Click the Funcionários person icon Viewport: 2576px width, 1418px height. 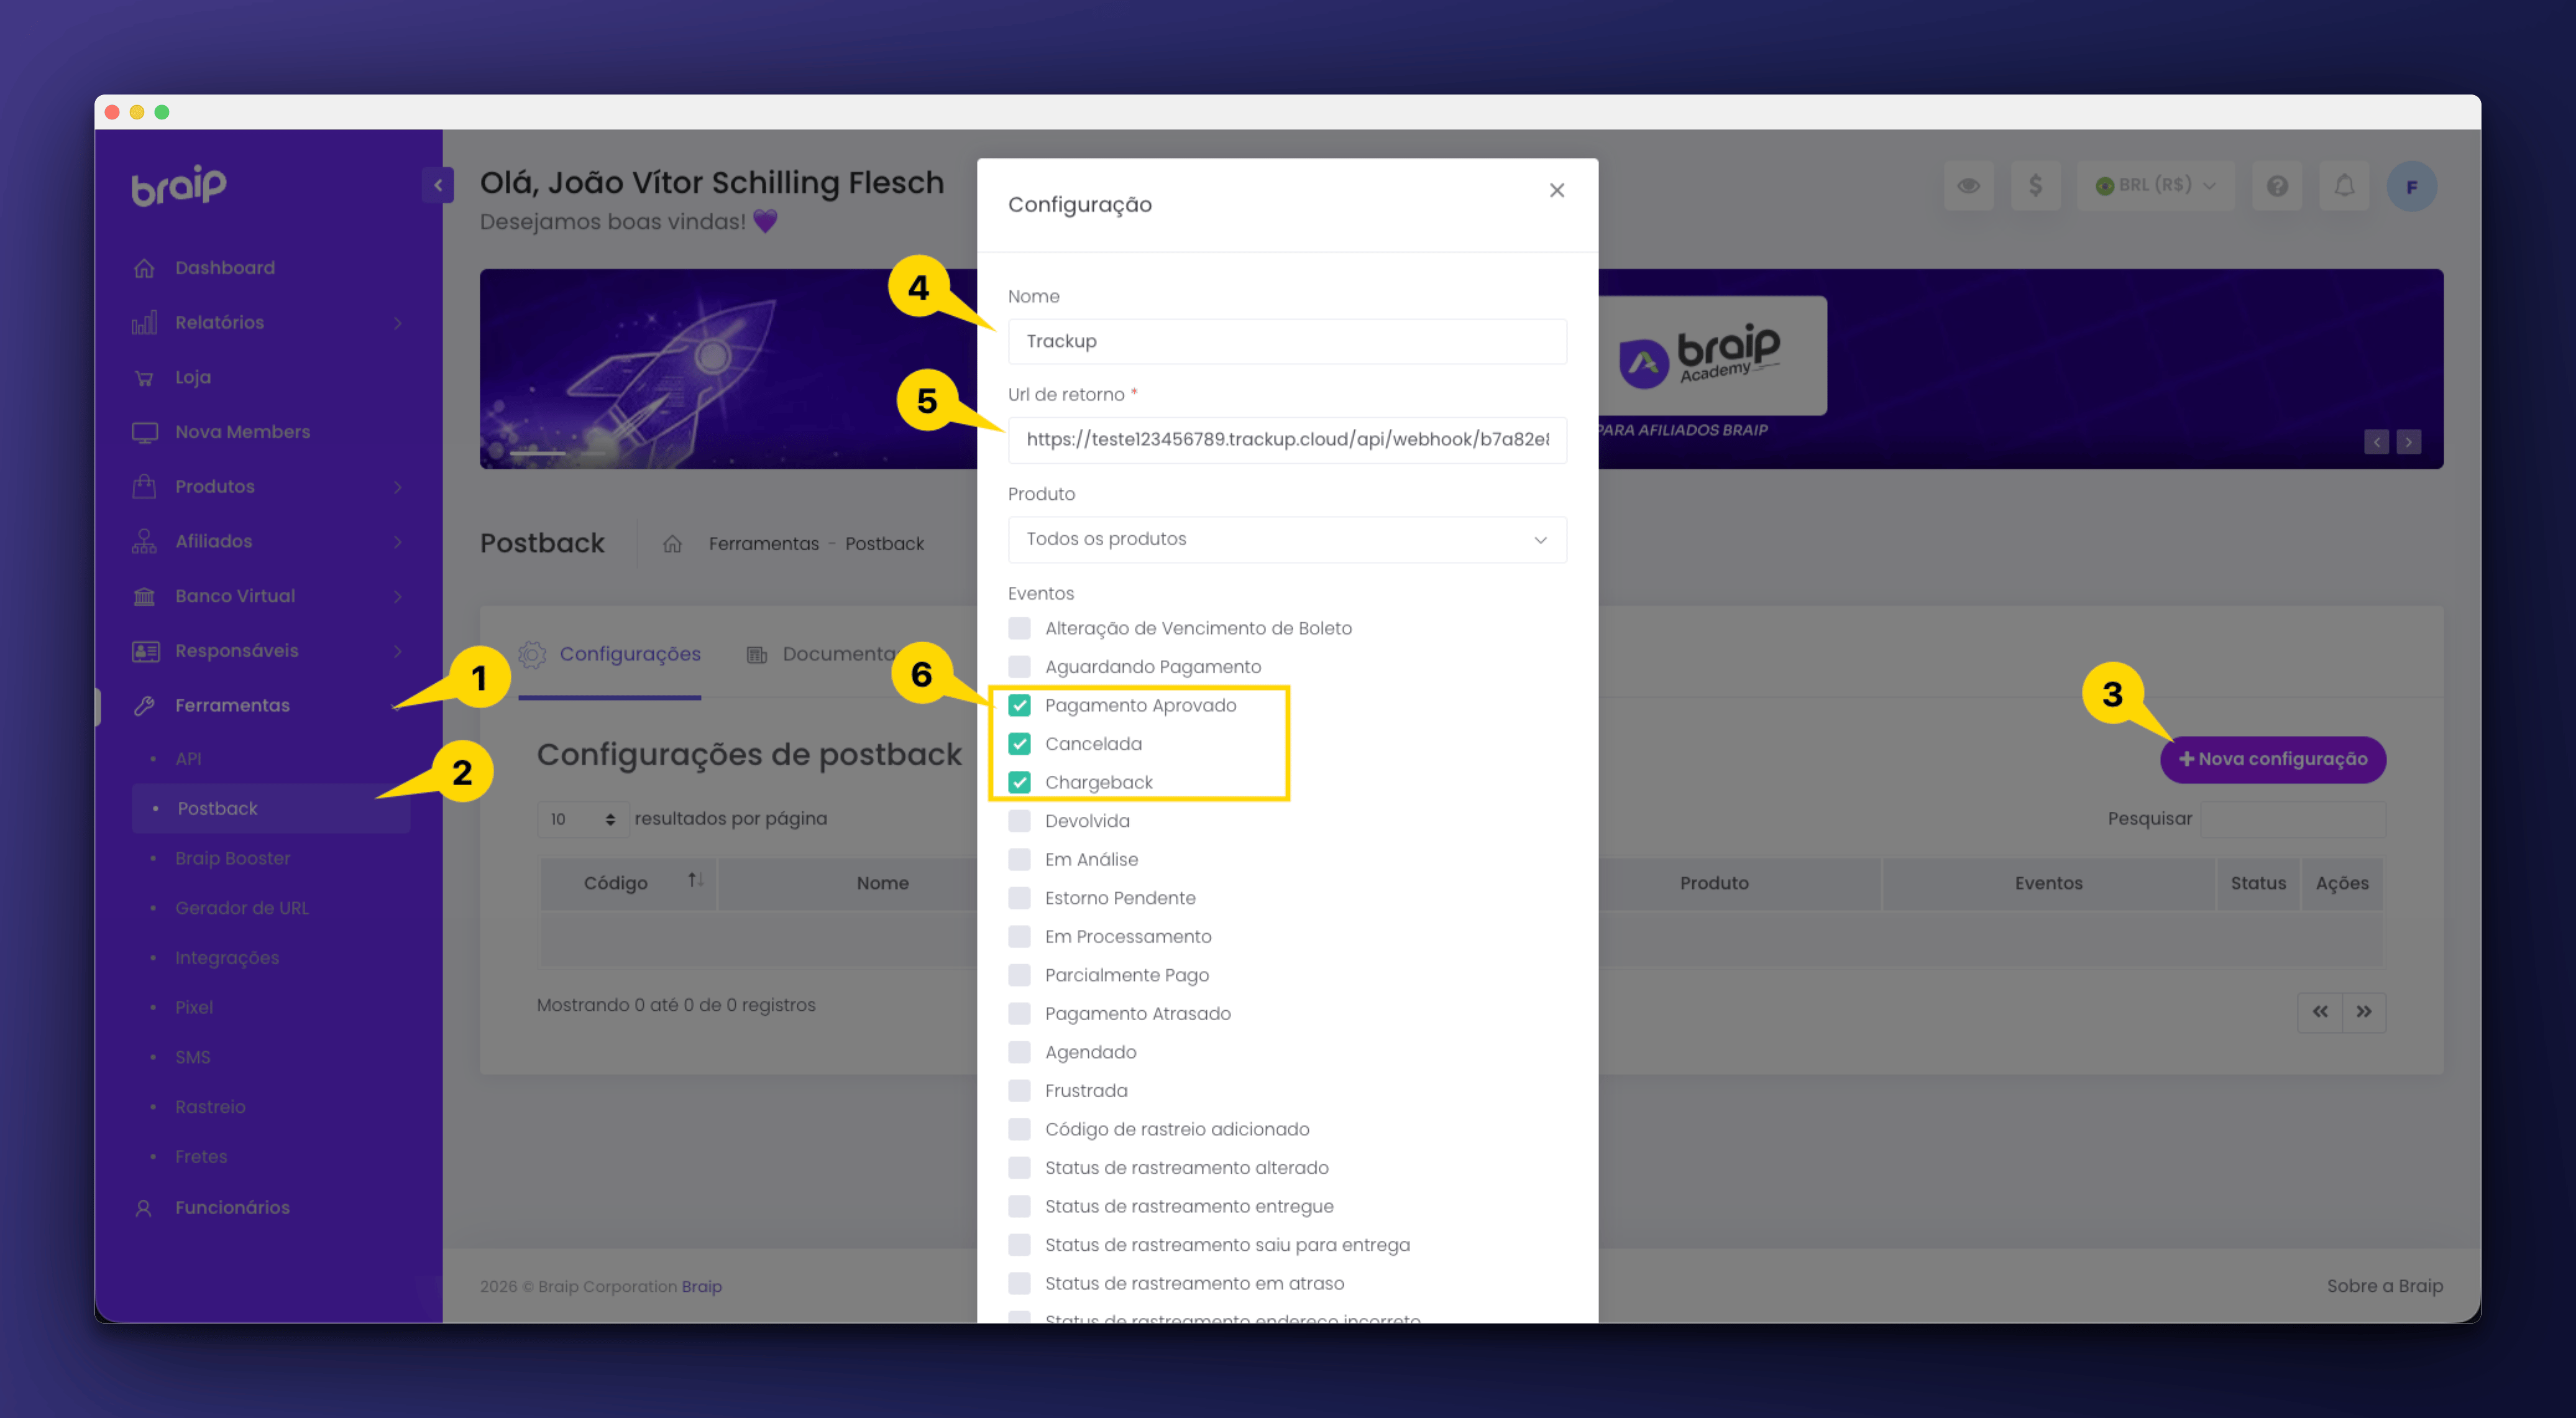(x=143, y=1208)
